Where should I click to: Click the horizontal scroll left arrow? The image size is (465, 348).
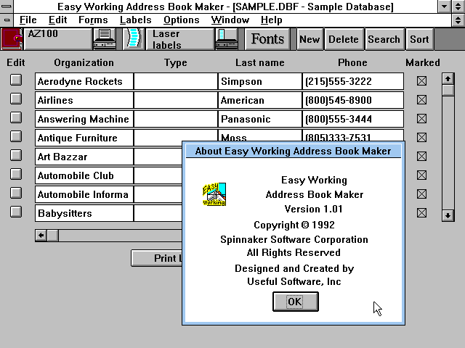41,236
